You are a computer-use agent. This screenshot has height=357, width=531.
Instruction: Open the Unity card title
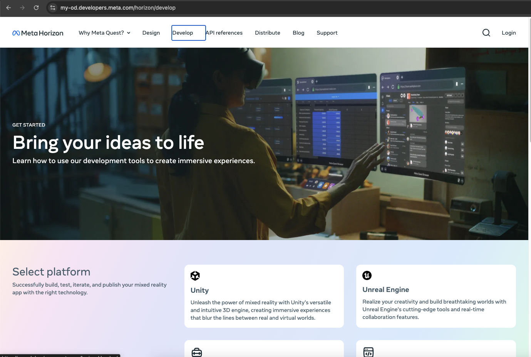(x=199, y=290)
